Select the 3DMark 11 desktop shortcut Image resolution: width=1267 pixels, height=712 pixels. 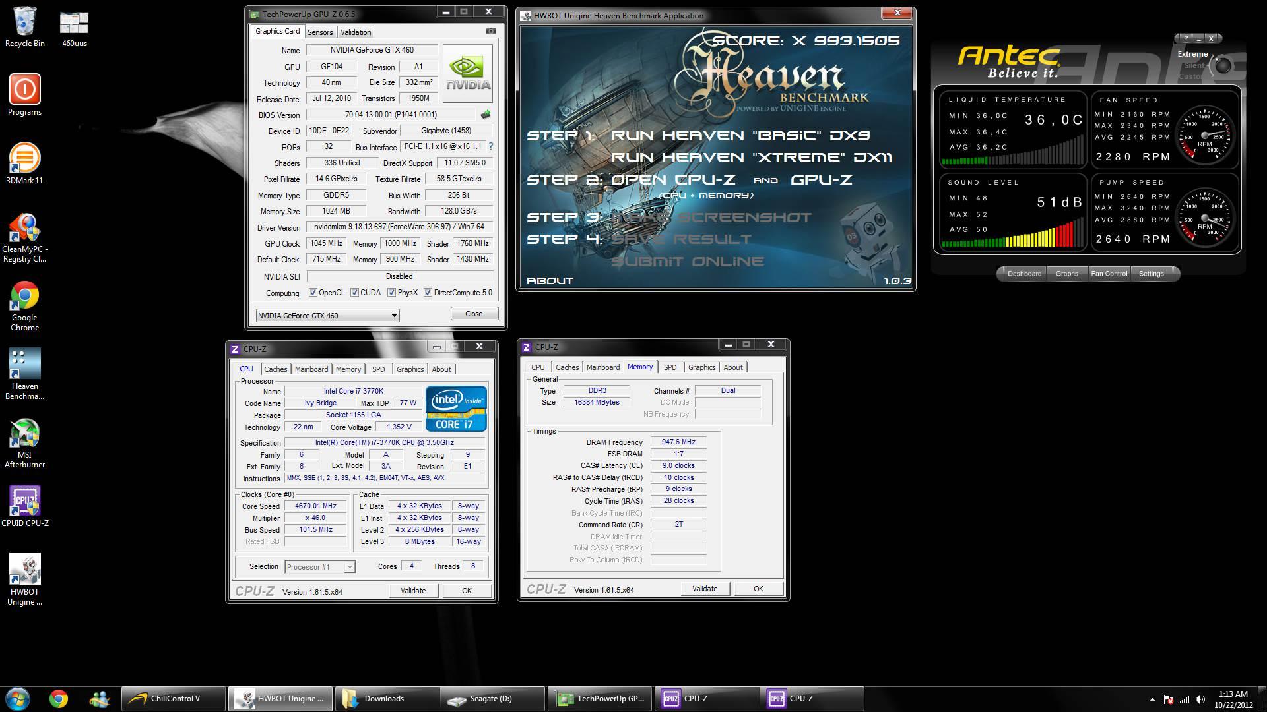(25, 164)
